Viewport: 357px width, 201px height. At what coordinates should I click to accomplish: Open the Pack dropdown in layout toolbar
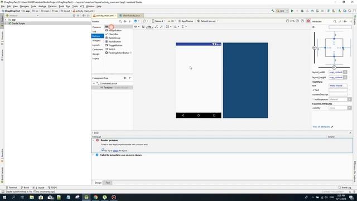tap(168, 27)
